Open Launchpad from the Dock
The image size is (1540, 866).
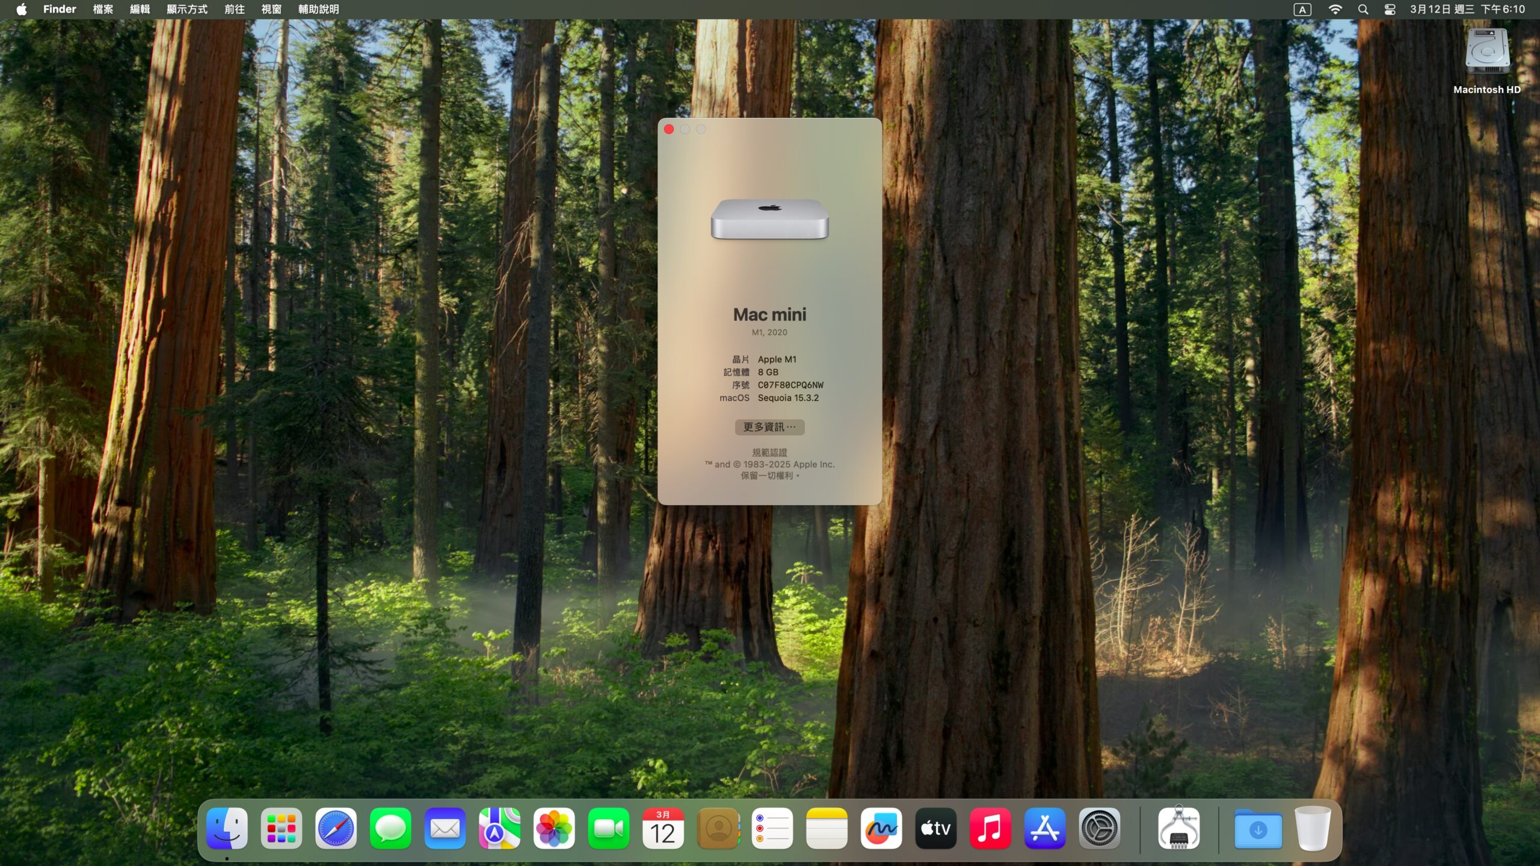tap(282, 829)
